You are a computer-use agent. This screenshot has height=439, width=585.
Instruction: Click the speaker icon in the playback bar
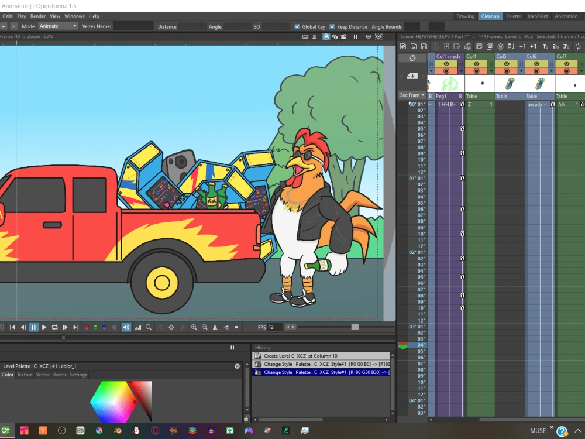[x=126, y=327]
